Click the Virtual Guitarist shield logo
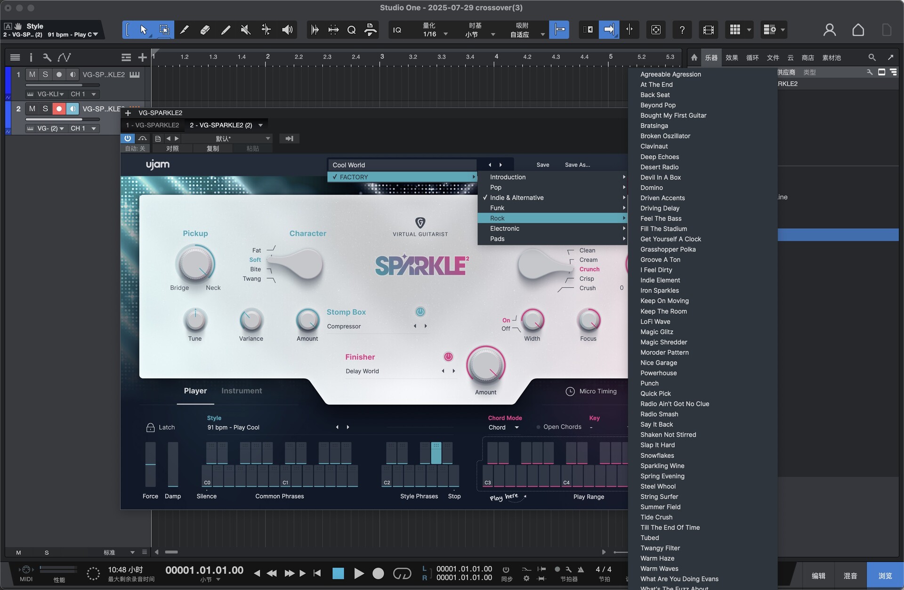This screenshot has width=904, height=590. coord(420,222)
